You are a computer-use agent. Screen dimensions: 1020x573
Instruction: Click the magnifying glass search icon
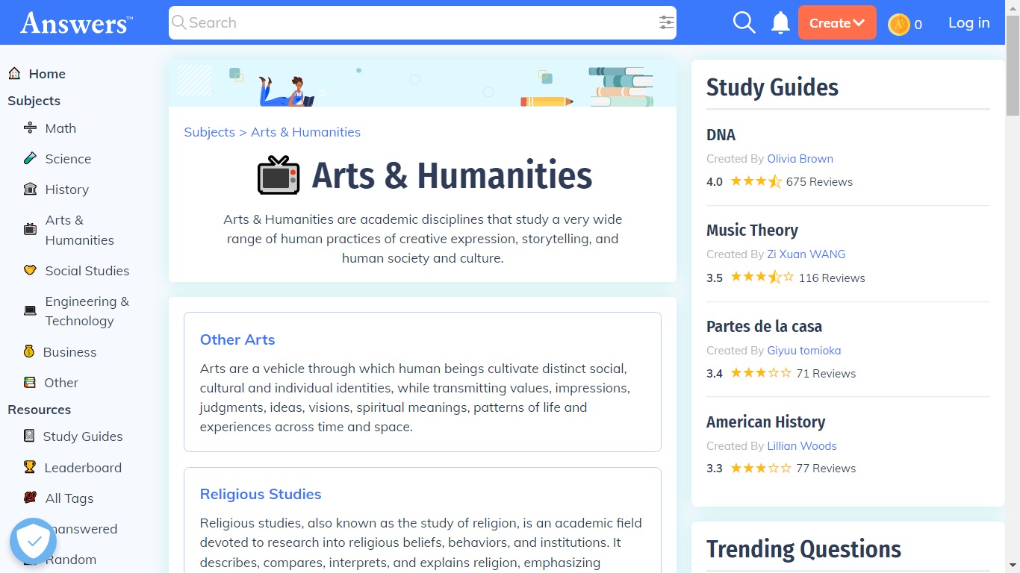tap(744, 22)
